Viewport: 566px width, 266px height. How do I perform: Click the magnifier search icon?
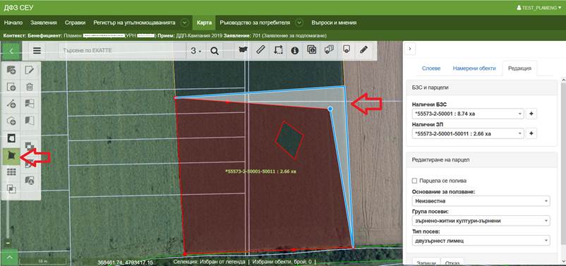coord(215,51)
